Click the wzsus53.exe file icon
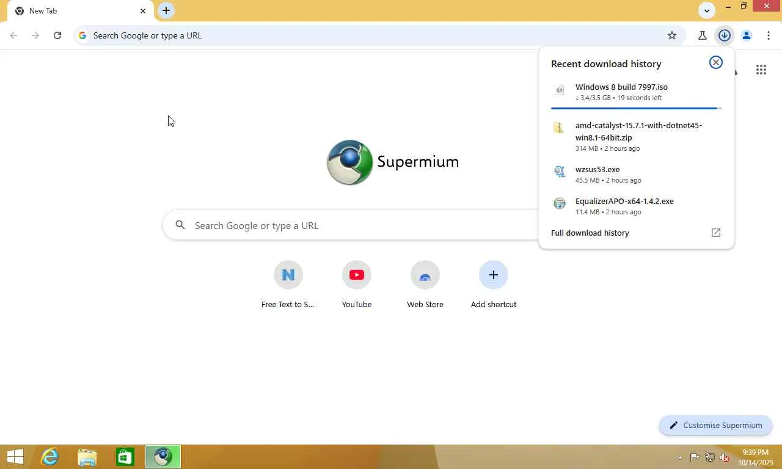The width and height of the screenshot is (782, 469). (559, 172)
